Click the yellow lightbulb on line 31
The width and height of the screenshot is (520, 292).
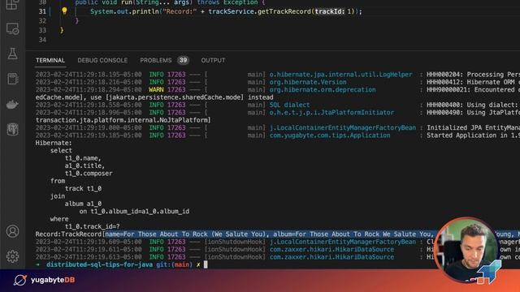point(64,11)
